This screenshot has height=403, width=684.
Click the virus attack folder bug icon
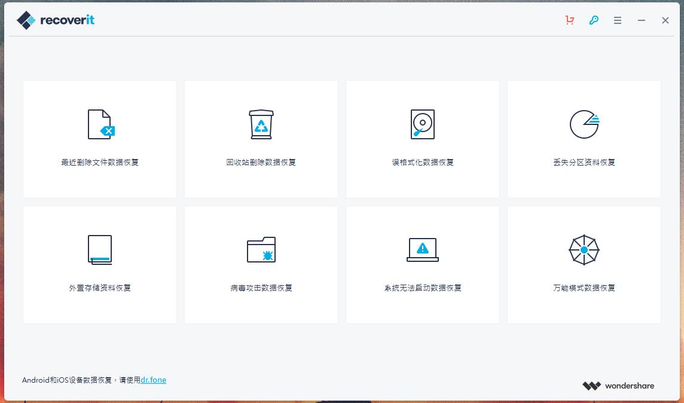[261, 249]
